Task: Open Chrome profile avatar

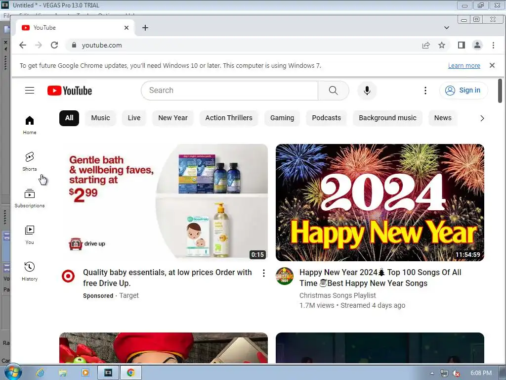Action: point(477,45)
